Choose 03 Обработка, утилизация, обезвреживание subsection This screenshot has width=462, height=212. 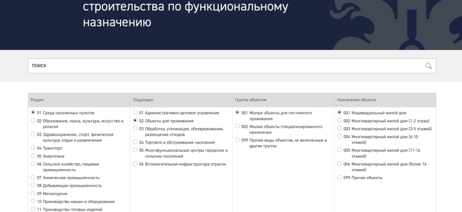[x=135, y=129]
